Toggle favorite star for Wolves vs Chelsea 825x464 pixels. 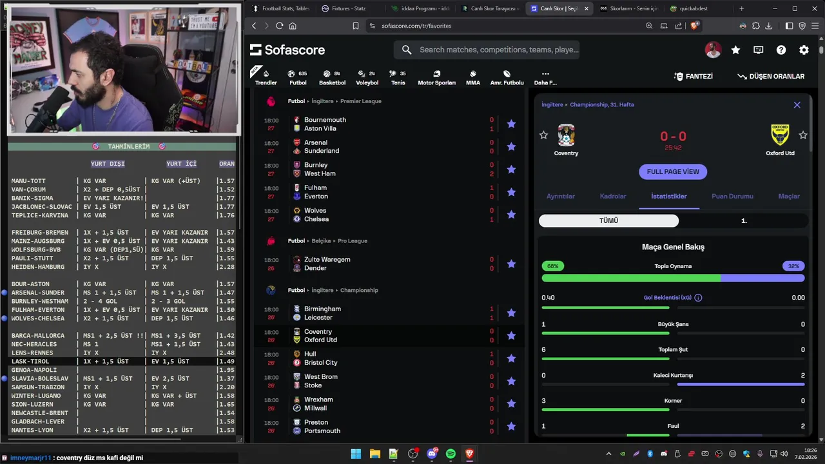tap(511, 215)
